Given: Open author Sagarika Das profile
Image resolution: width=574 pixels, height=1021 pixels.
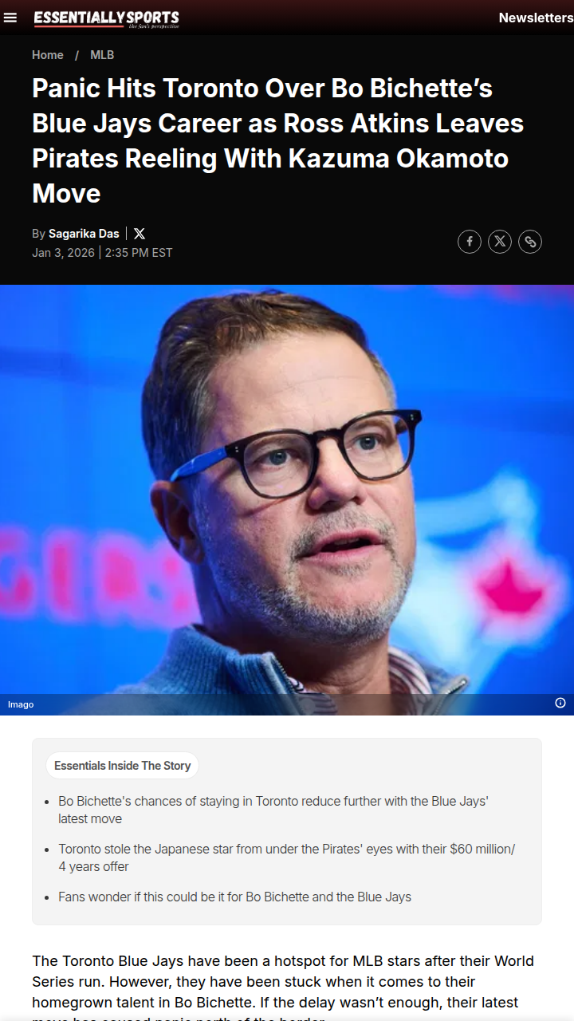Looking at the screenshot, I should click(84, 234).
